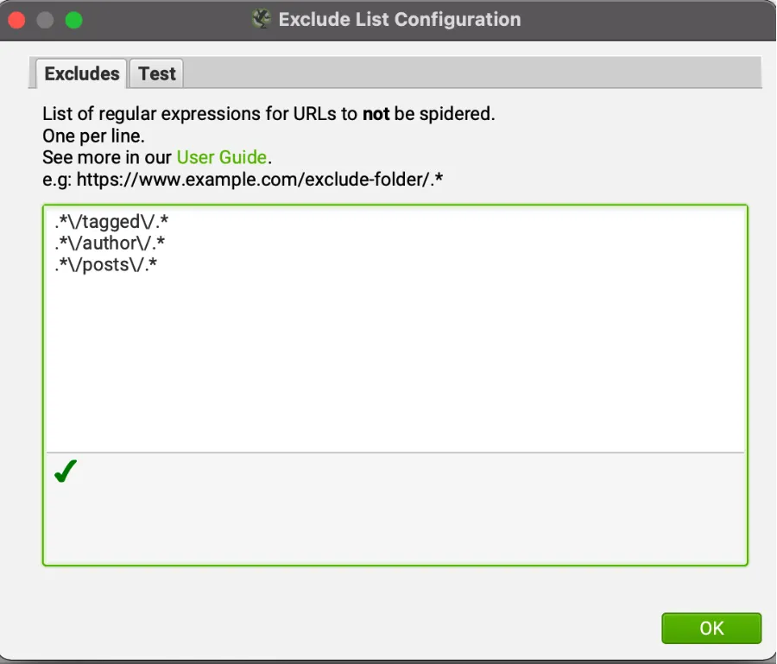Minimize the Exclude List Configuration dialog

point(45,19)
